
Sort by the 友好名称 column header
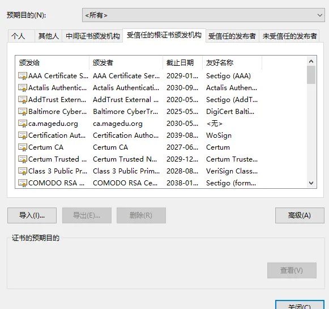pyautogui.click(x=232, y=62)
